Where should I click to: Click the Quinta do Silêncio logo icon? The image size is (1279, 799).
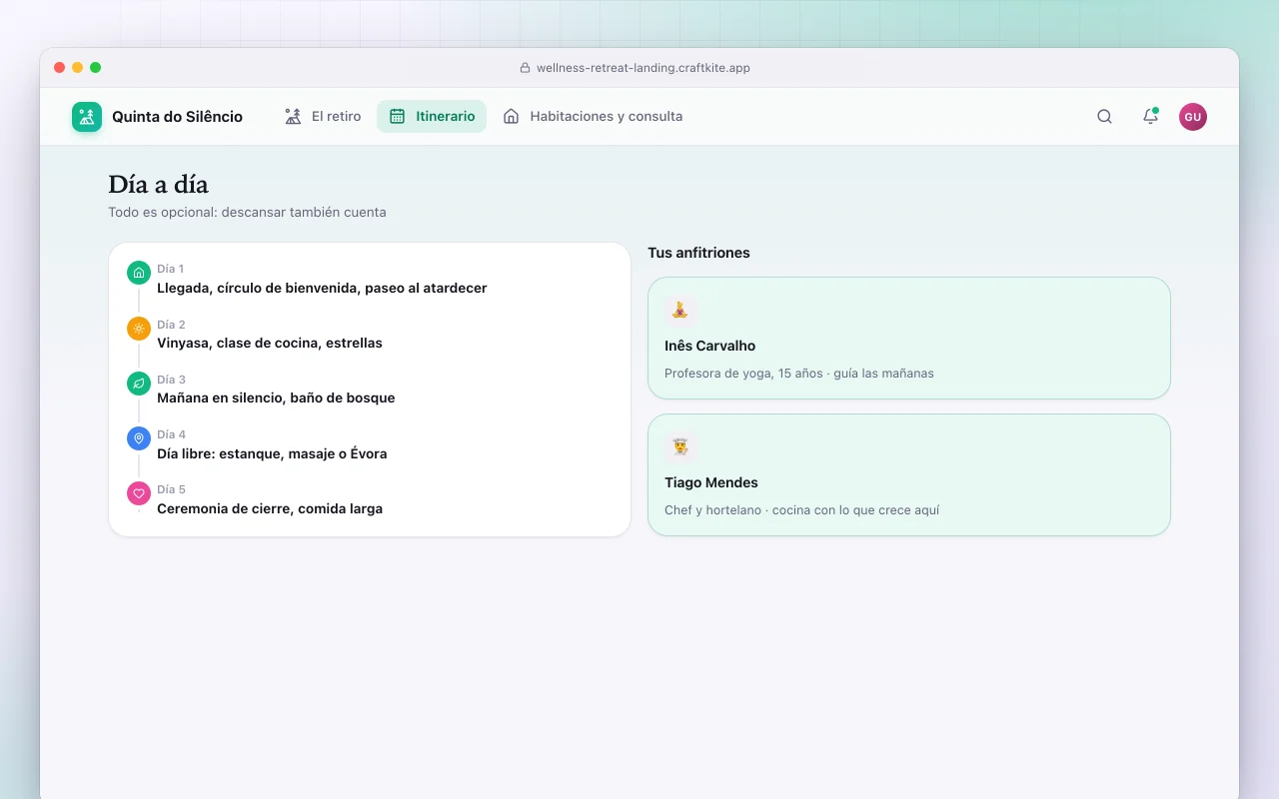click(87, 117)
